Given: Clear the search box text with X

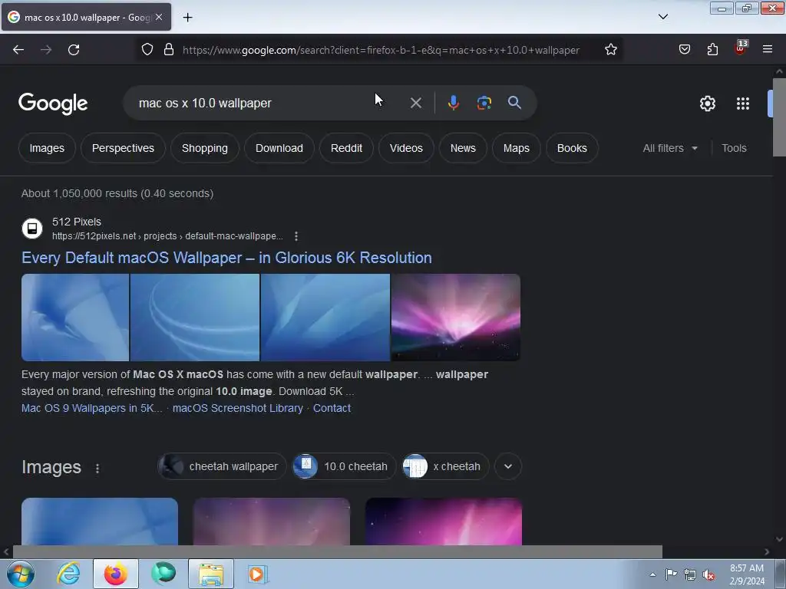Looking at the screenshot, I should [x=415, y=104].
